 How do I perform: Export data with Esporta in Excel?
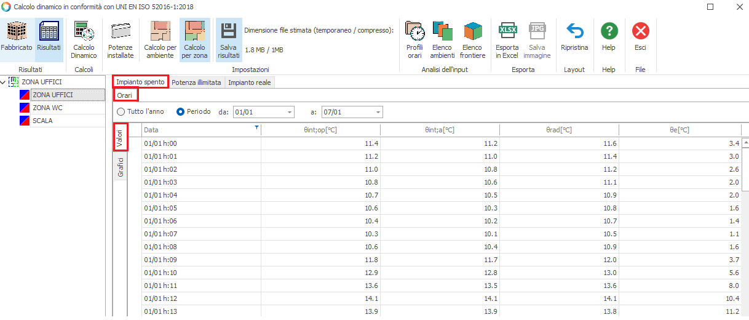507,38
